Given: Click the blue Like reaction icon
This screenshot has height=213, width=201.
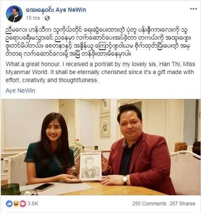Looking at the screenshot, I should [x=9, y=204].
